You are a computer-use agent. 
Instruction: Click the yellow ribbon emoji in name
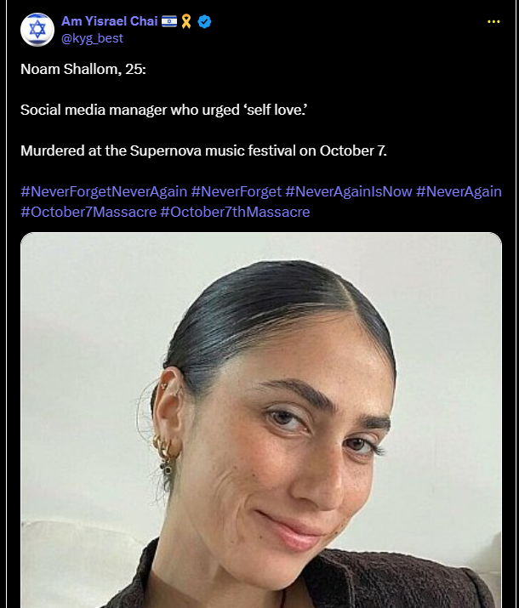pos(186,21)
